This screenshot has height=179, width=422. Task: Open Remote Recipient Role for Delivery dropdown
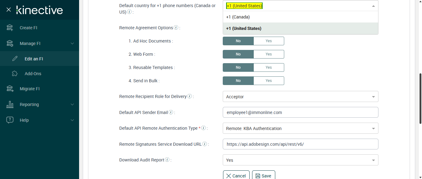[x=300, y=97]
